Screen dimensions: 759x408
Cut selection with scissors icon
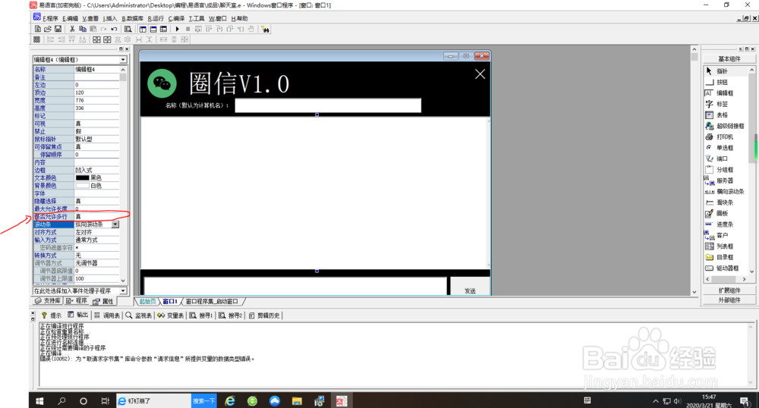(x=72, y=29)
